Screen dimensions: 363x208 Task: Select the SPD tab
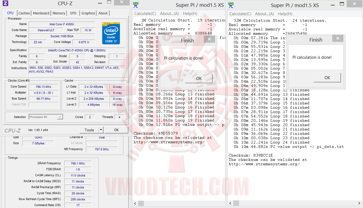point(73,13)
